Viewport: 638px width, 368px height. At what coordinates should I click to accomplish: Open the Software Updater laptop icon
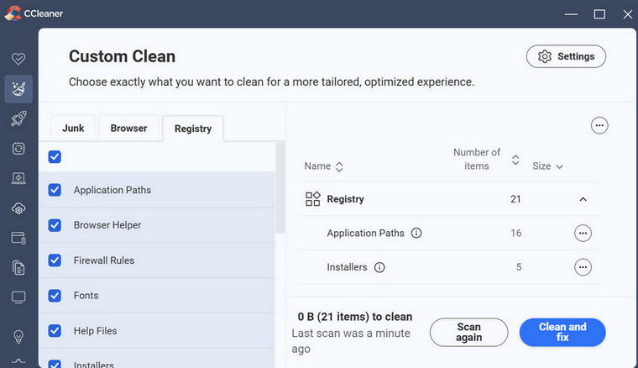[x=18, y=178]
